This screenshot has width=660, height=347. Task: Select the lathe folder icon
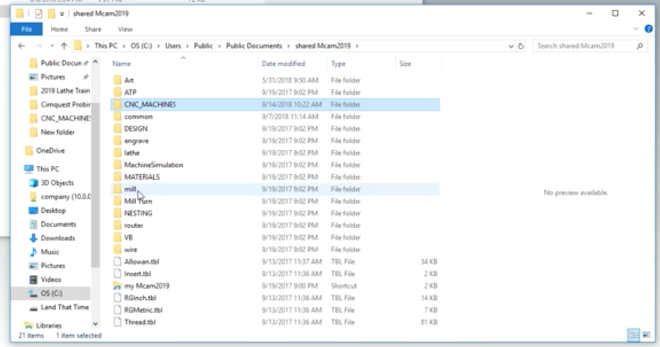coord(118,153)
